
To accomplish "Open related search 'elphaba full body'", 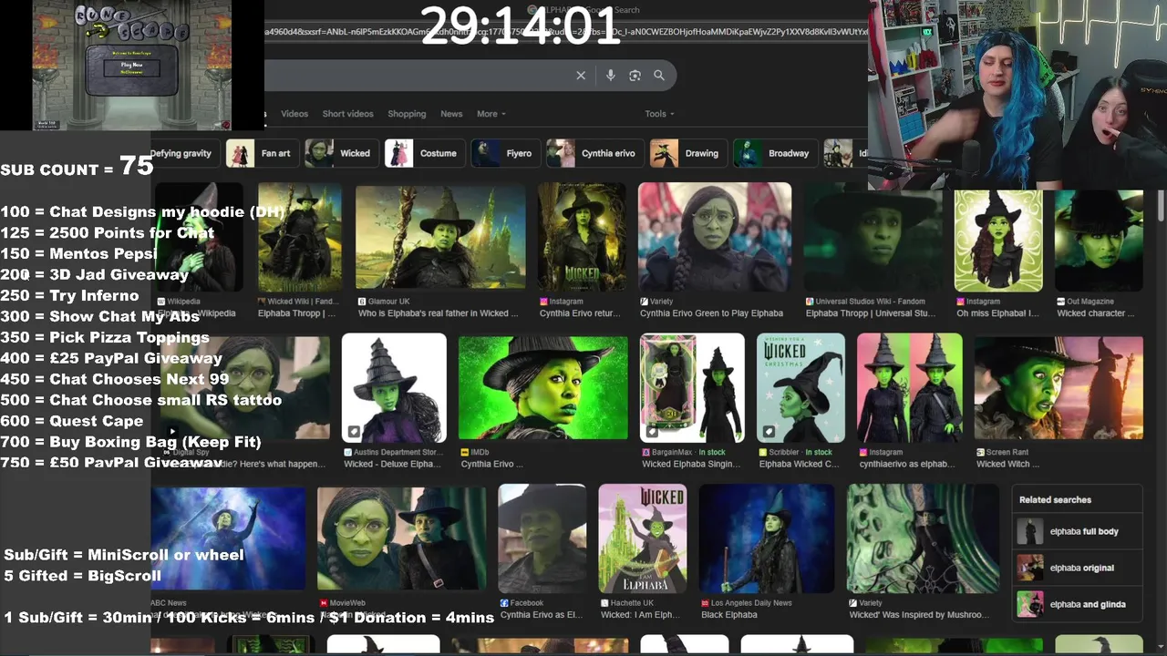I will (x=1078, y=531).
